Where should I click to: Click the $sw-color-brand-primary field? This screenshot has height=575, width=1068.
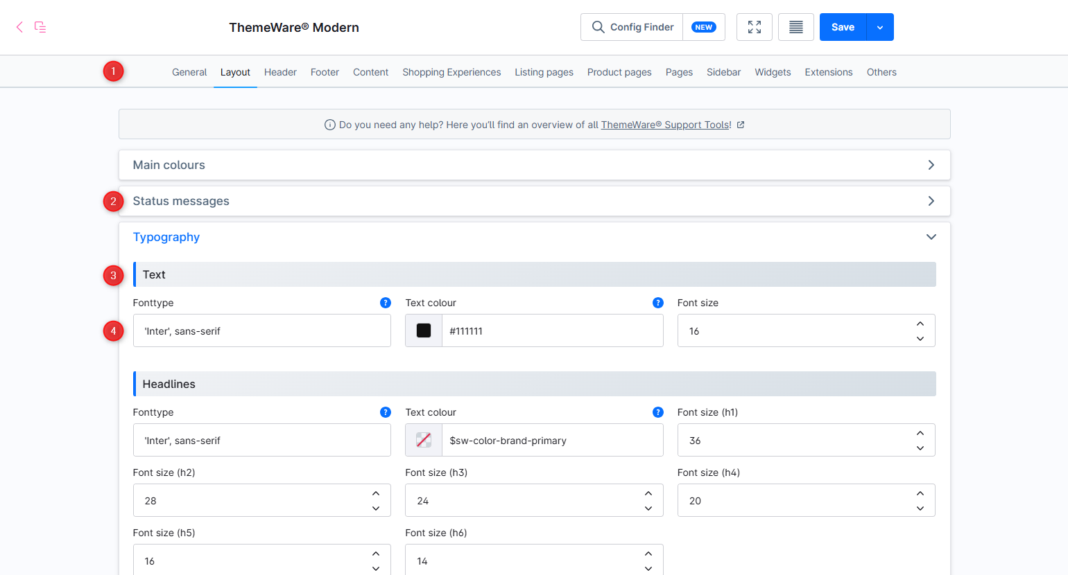[553, 440]
